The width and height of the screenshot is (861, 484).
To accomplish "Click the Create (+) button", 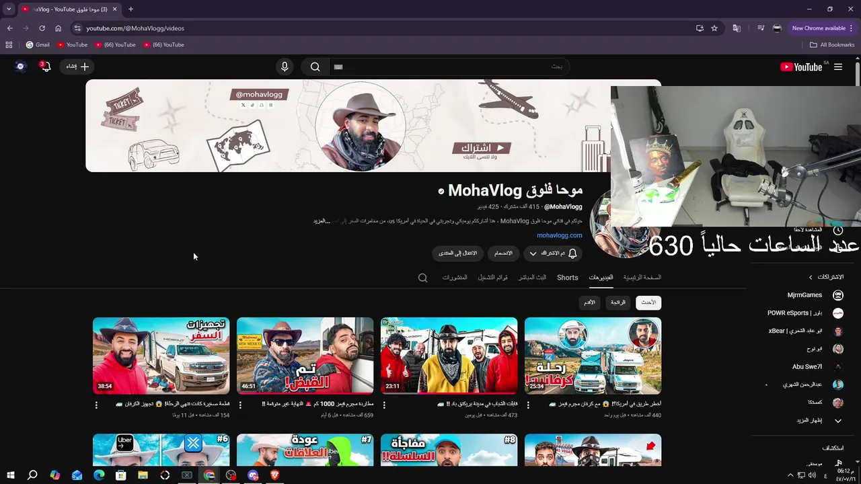I will 77,67.
